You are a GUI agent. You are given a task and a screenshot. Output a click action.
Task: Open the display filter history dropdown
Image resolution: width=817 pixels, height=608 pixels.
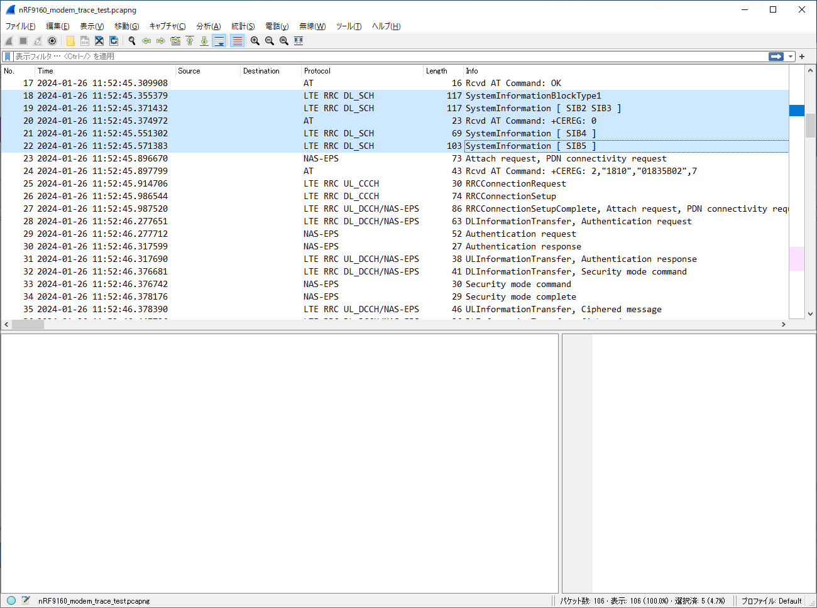791,57
